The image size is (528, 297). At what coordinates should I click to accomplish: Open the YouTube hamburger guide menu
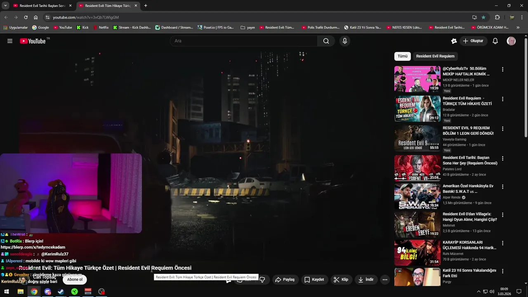pos(10,41)
